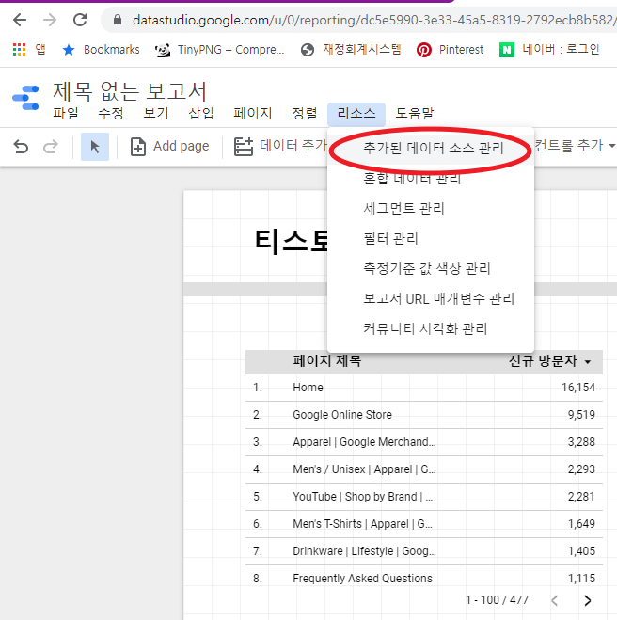The image size is (617, 620).
Task: Open the 재정회계시스템 bookmark
Action: [x=351, y=50]
